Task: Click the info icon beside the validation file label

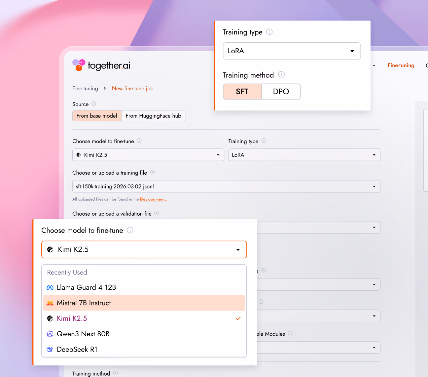Action: point(157,213)
